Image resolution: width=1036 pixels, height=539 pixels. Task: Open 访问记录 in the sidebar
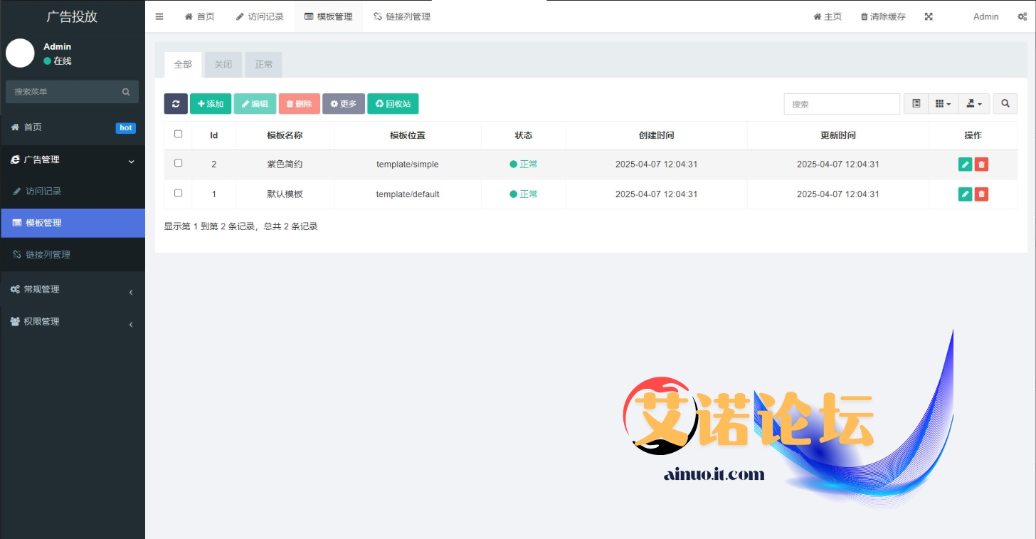click(73, 192)
